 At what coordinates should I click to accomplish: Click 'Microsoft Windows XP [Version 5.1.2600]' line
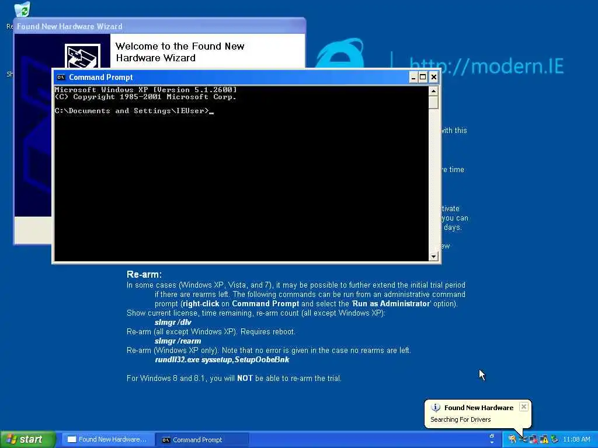click(x=145, y=89)
